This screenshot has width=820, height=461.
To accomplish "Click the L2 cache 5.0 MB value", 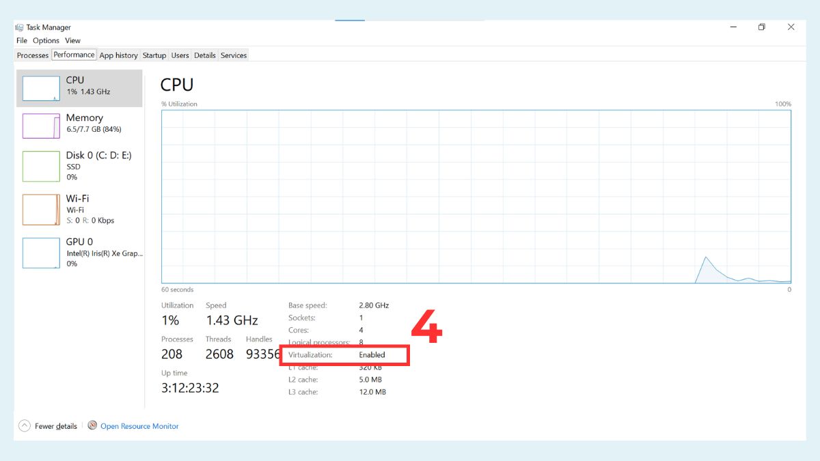I will [370, 380].
